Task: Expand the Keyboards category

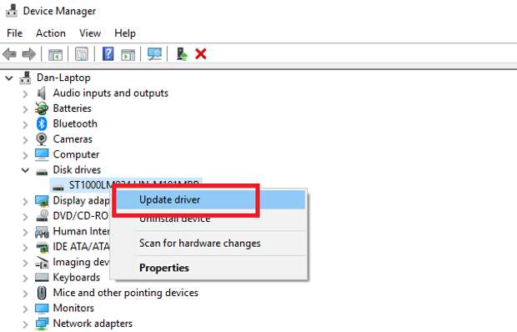Action: point(25,278)
